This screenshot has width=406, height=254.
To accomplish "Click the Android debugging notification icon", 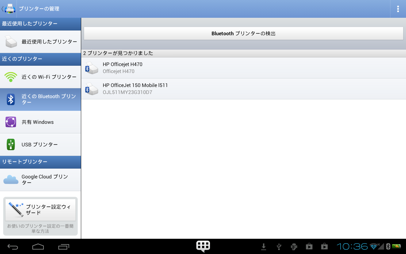I will [x=294, y=247].
